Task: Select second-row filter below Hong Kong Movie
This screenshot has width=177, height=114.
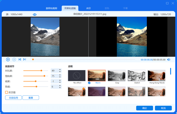Action: tap(157, 91)
